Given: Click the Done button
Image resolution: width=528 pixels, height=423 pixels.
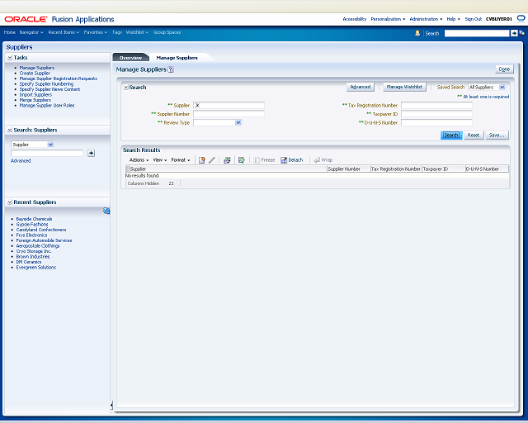Looking at the screenshot, I should coord(504,69).
